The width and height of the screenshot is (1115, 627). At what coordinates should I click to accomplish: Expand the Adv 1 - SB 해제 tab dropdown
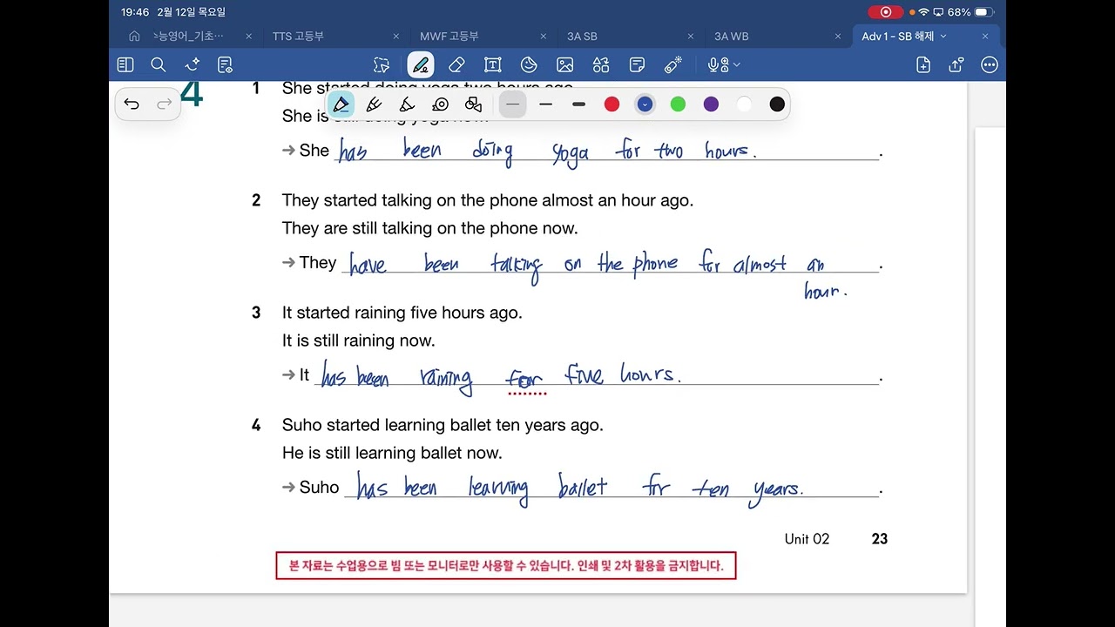[943, 37]
